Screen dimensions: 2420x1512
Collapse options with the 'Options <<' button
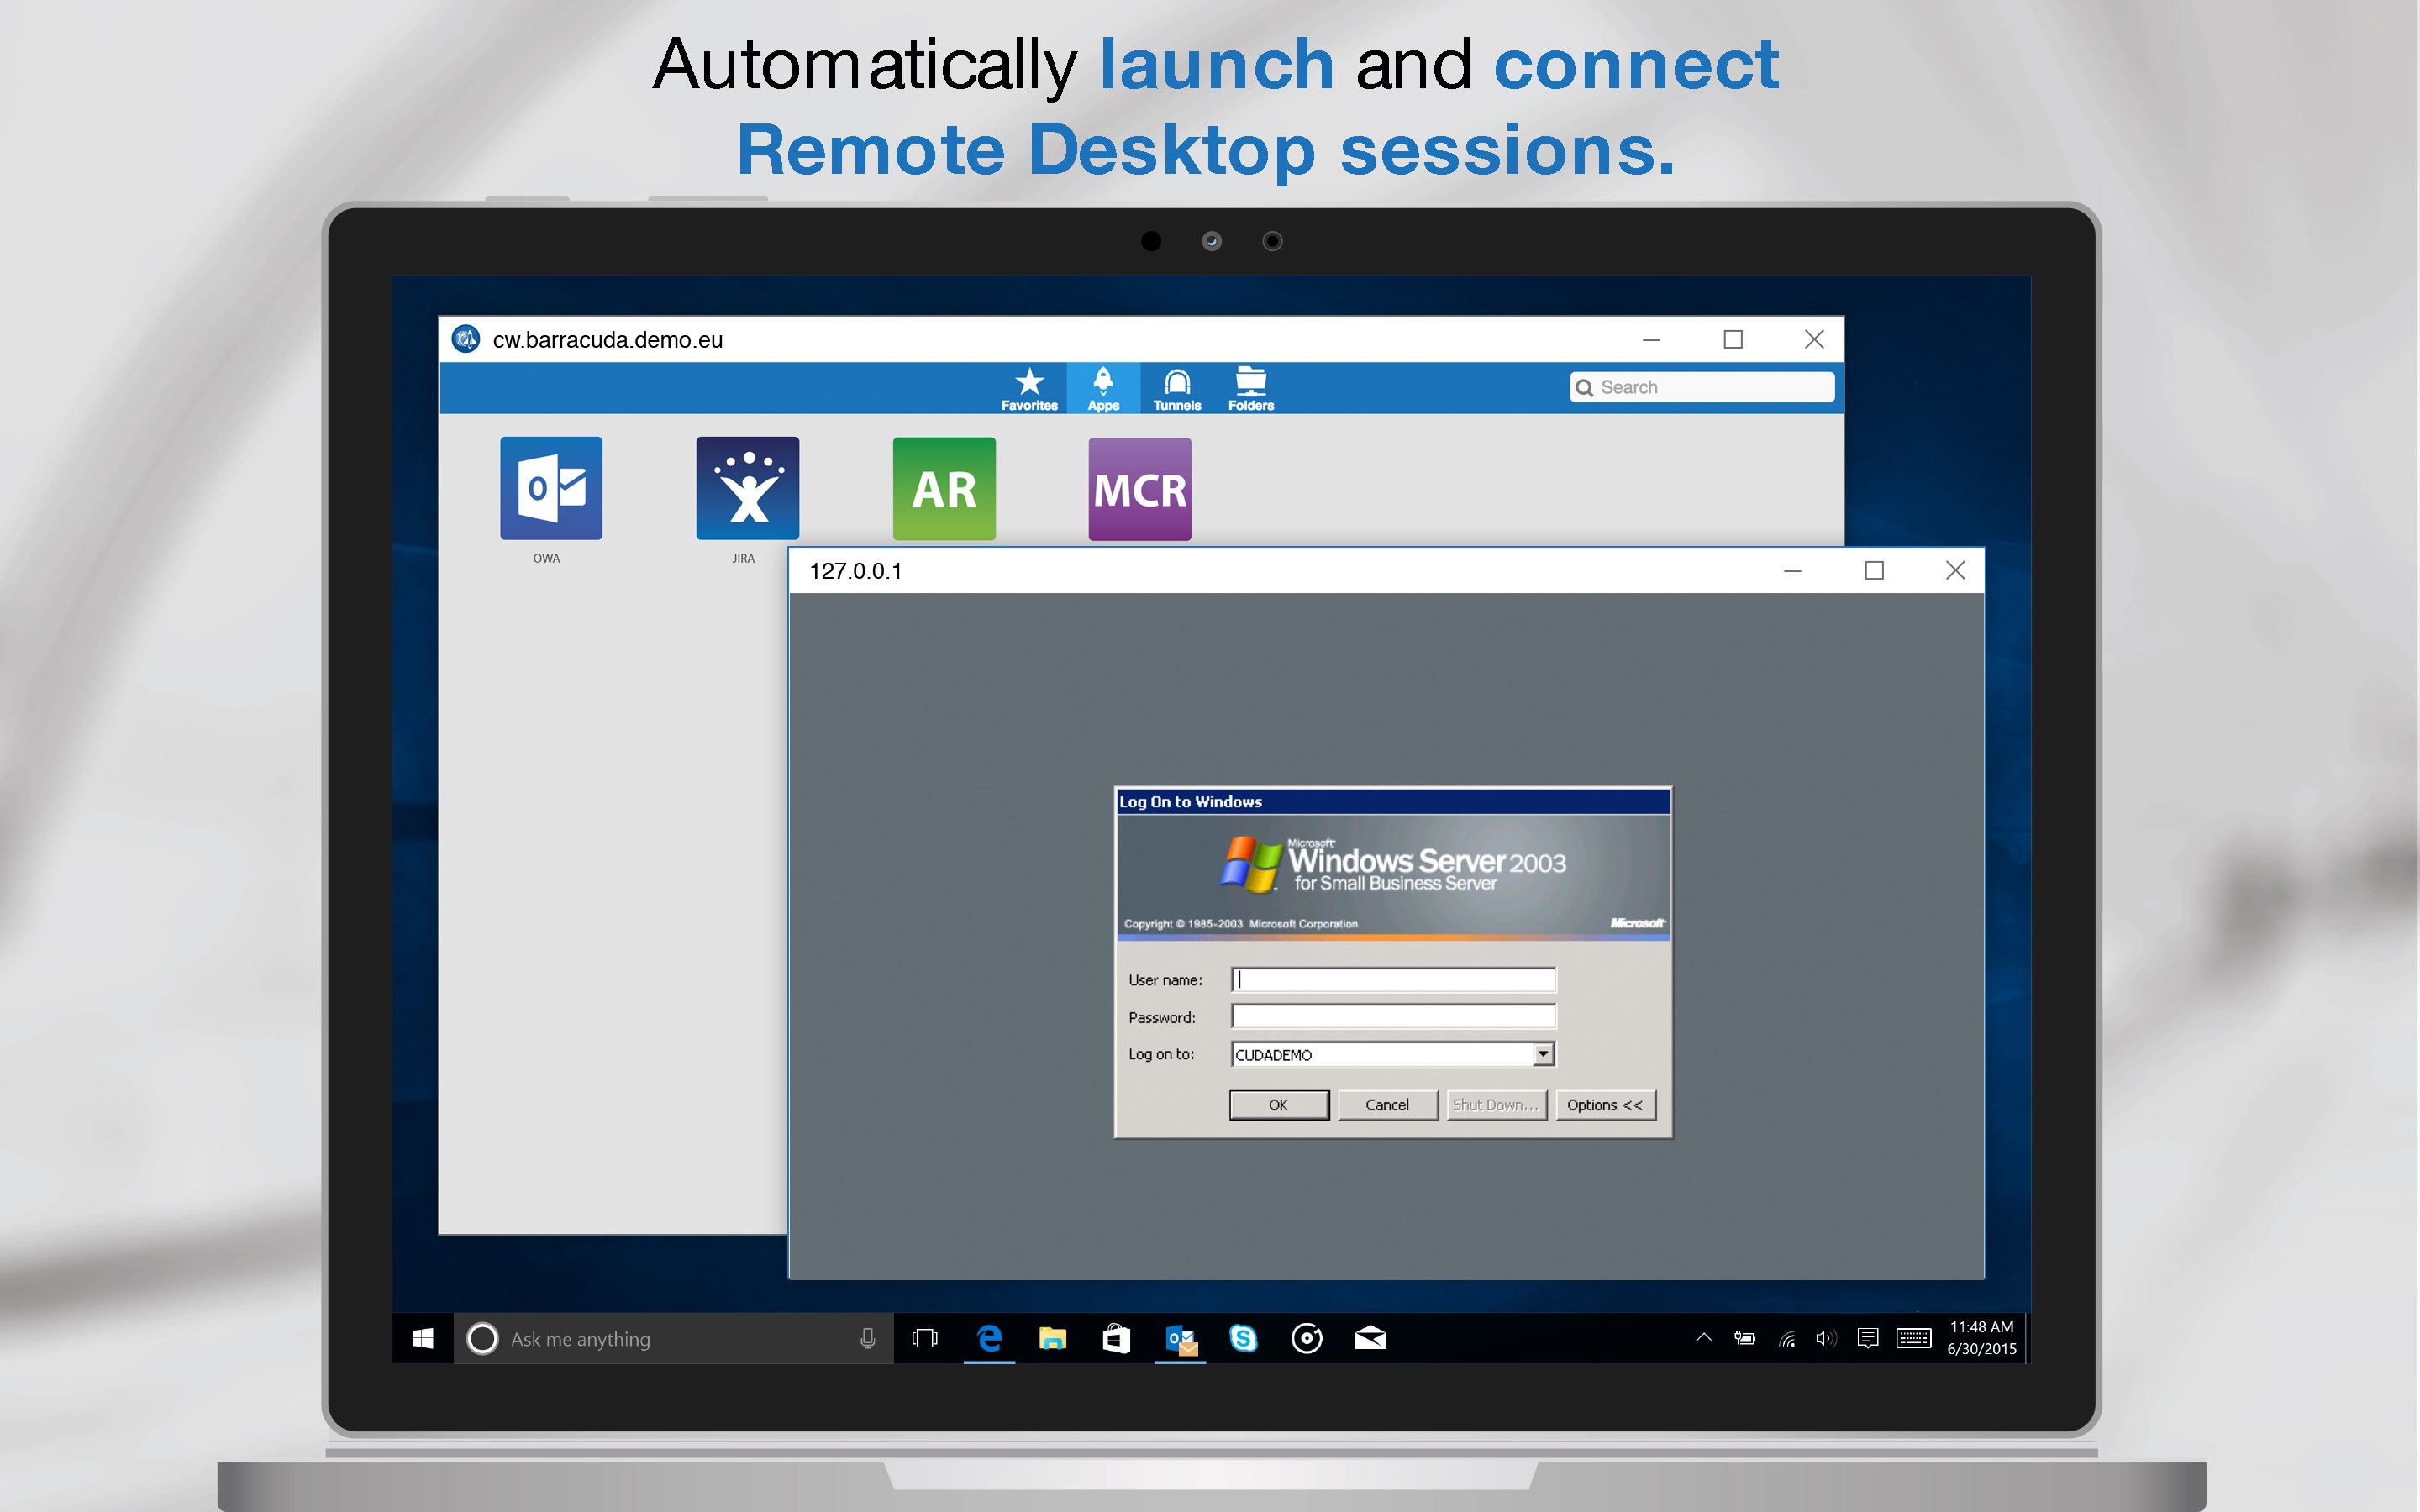coord(1605,1105)
